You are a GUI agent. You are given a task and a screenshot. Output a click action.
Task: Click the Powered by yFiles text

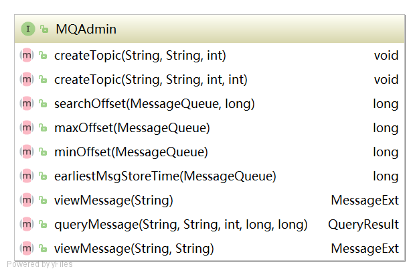(x=39, y=264)
